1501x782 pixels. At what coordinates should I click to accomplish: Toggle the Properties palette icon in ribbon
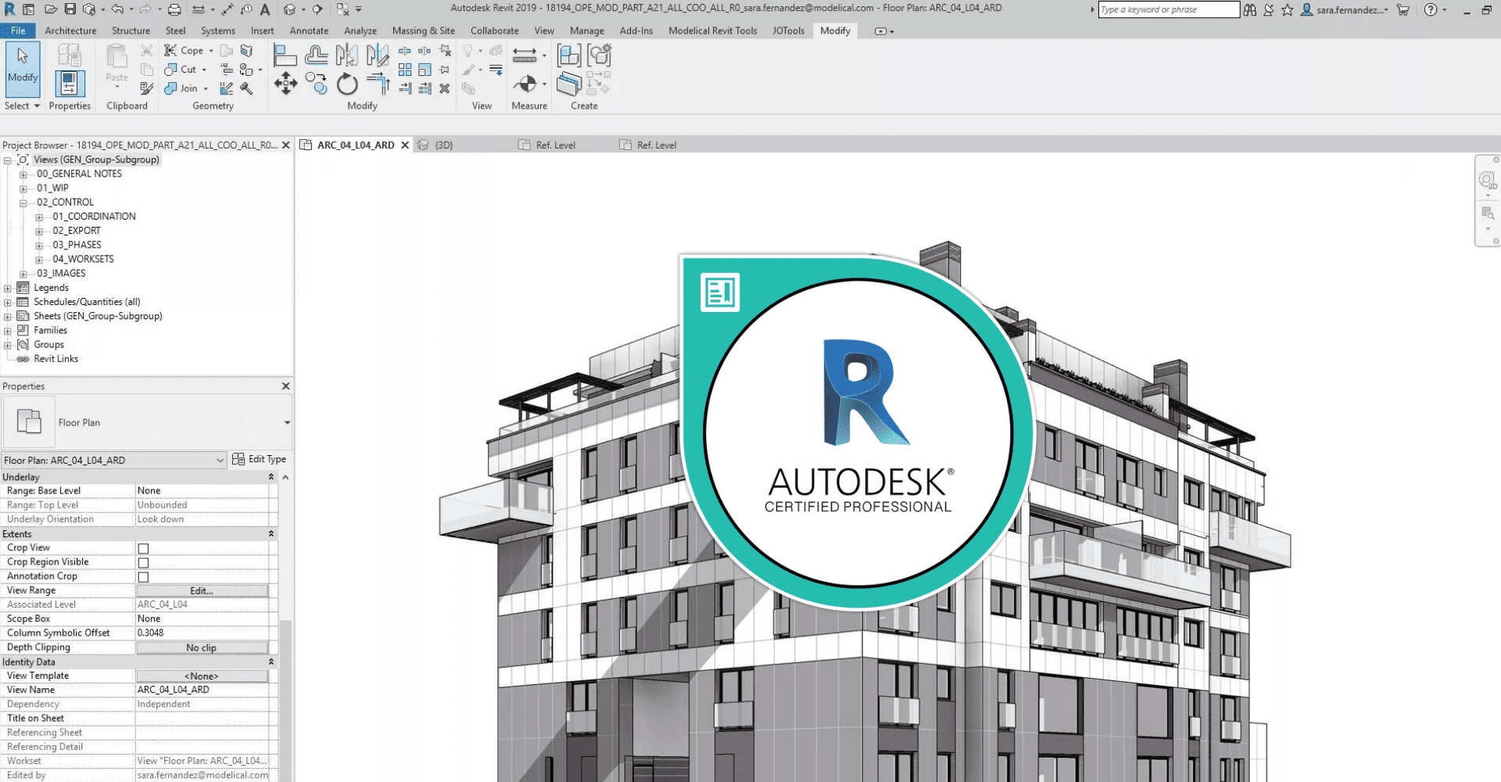pos(70,84)
